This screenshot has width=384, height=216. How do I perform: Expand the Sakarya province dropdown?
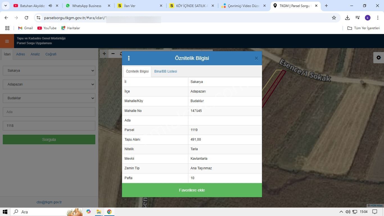49,71
